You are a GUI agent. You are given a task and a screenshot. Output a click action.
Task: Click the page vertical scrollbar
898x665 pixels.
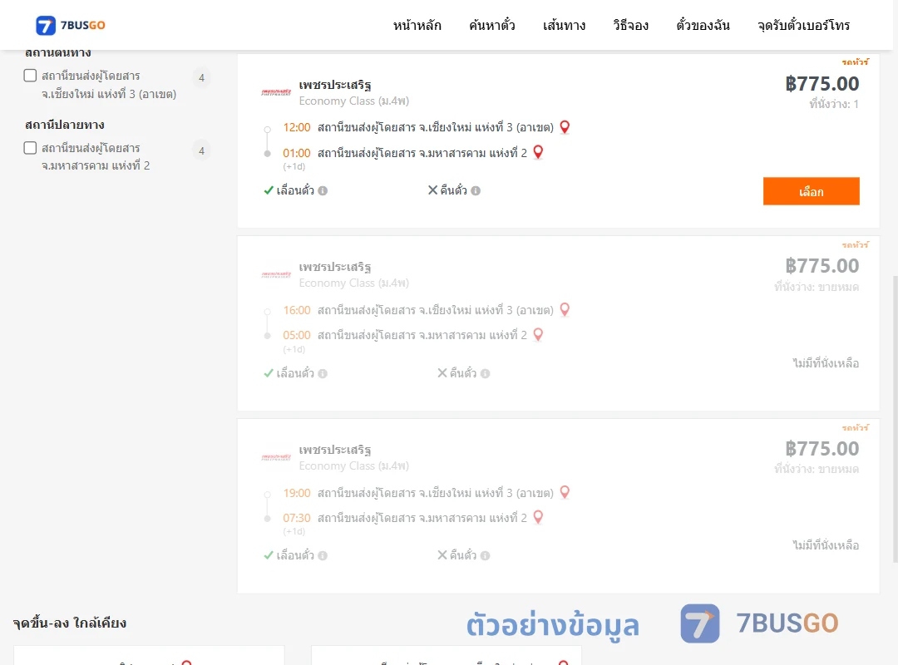(895, 418)
